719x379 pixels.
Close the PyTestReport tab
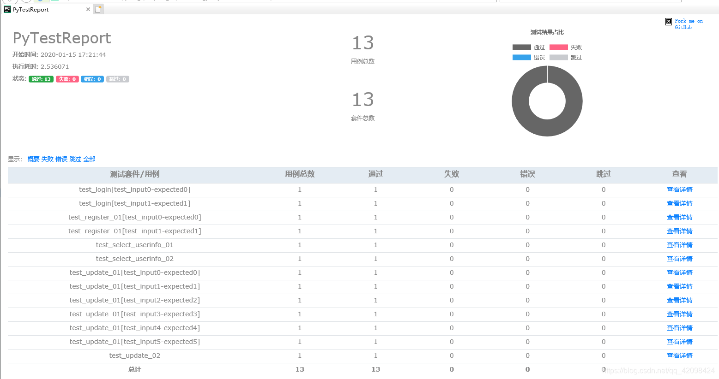88,9
